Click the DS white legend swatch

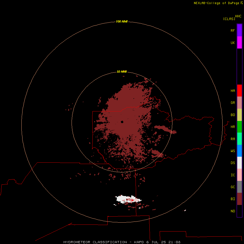[x=239, y=163]
